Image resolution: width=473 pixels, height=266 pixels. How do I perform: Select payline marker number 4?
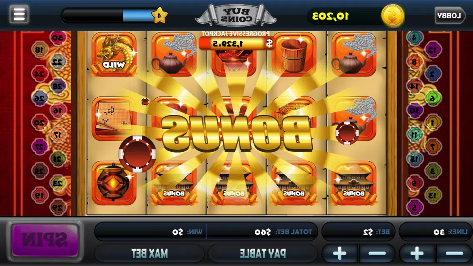click(414, 38)
